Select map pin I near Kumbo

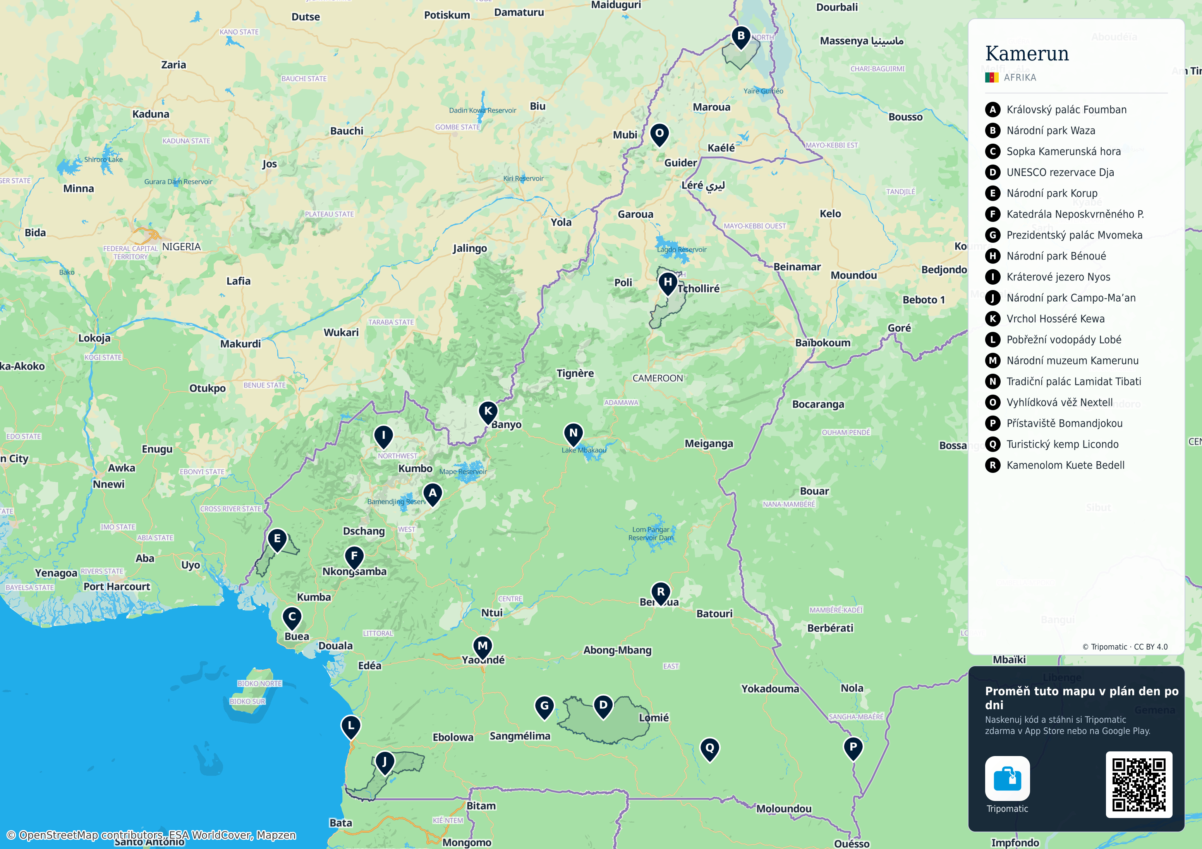point(384,437)
